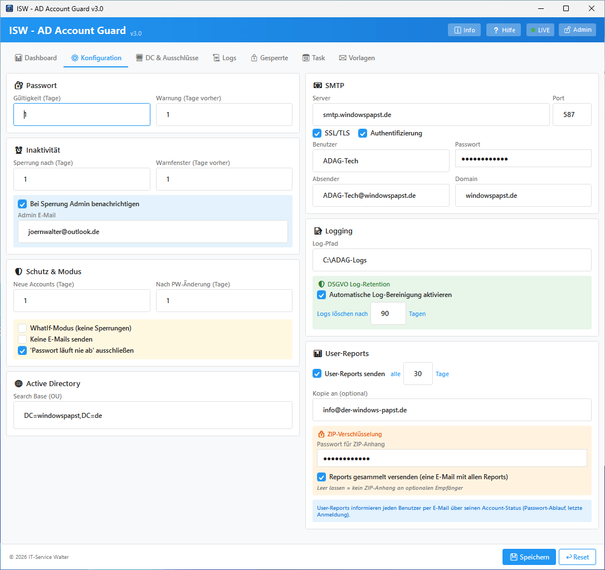605x570 pixels.
Task: Switch to the Dashboard tab
Action: coord(36,58)
